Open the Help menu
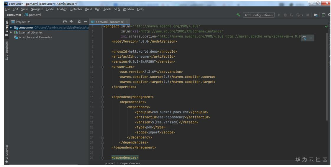The width and height of the screenshot is (331, 167). (x=140, y=9)
